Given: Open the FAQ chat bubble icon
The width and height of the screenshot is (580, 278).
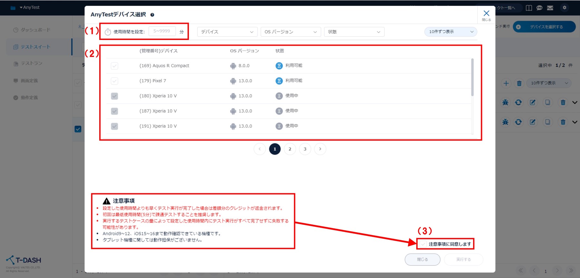Looking at the screenshot, I should click(x=539, y=8).
